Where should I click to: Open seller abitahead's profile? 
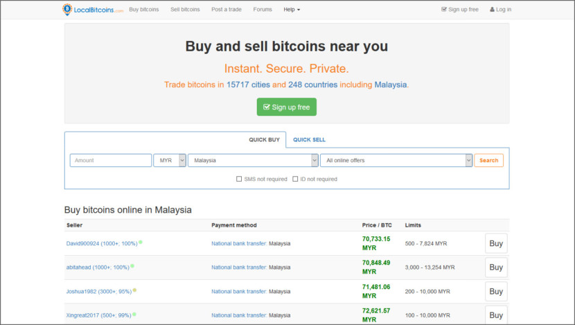pyautogui.click(x=98, y=267)
